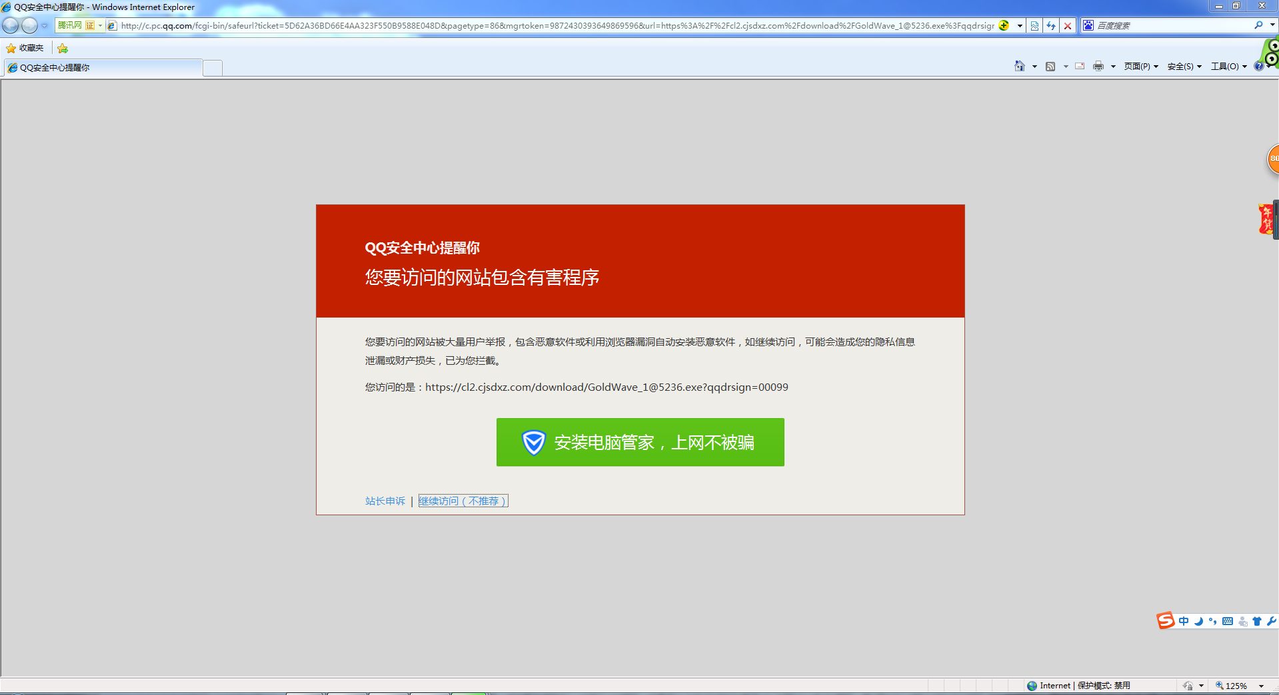Expand the RSS feeds dropdown arrow
This screenshot has height=695, width=1279.
1066,67
